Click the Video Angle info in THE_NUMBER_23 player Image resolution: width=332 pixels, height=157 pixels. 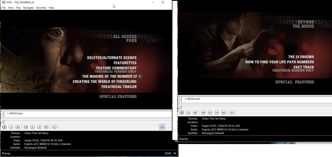coord(43,140)
